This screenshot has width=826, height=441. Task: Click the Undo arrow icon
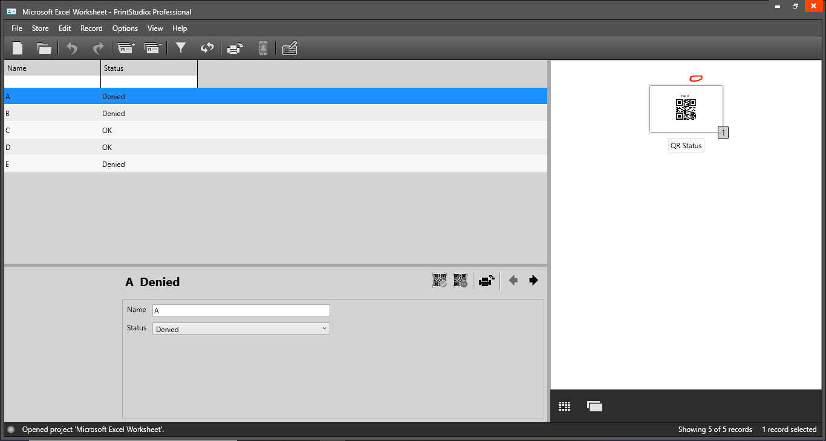71,48
